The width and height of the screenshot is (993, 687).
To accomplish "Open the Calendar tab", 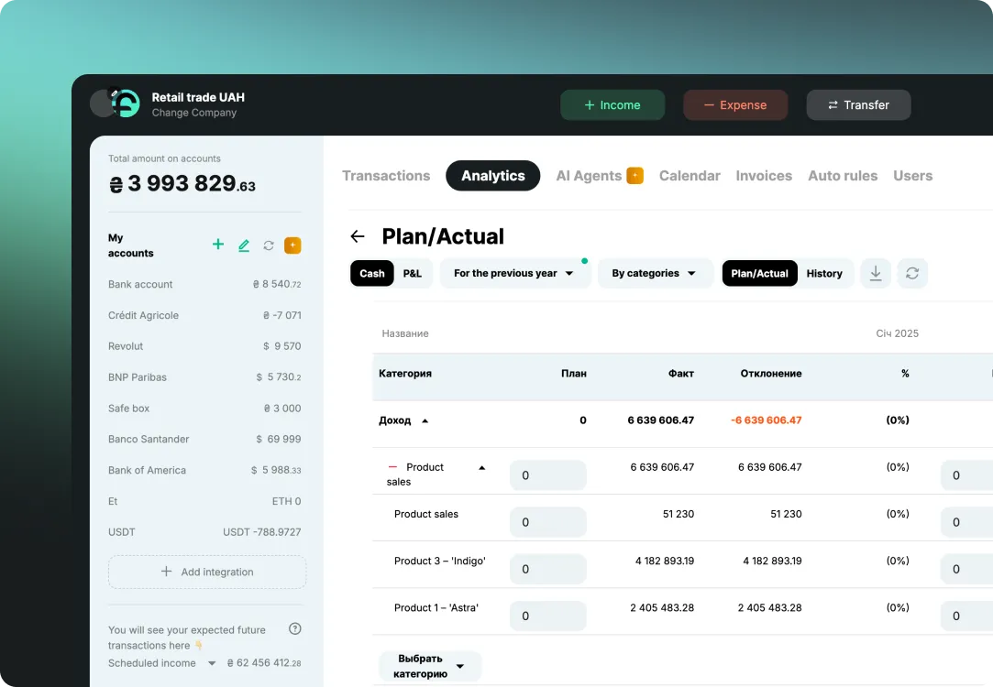I will pyautogui.click(x=689, y=176).
